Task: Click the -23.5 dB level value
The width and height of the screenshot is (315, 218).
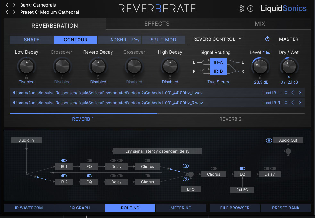Action: click(x=260, y=82)
